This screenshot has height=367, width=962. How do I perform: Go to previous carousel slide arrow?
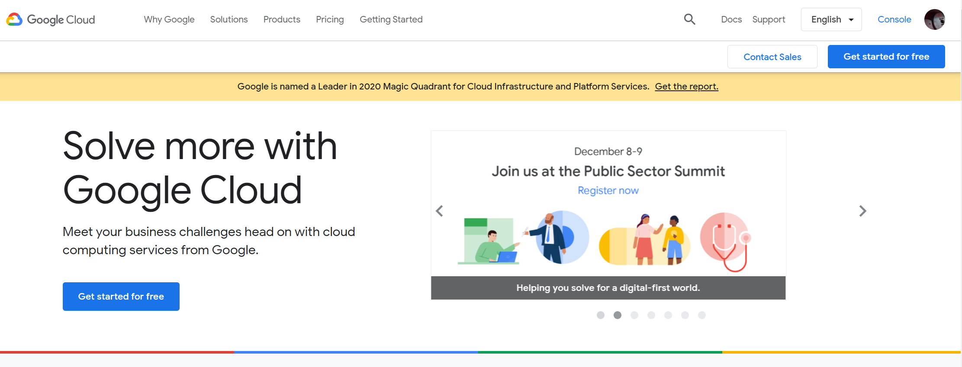[x=439, y=211]
